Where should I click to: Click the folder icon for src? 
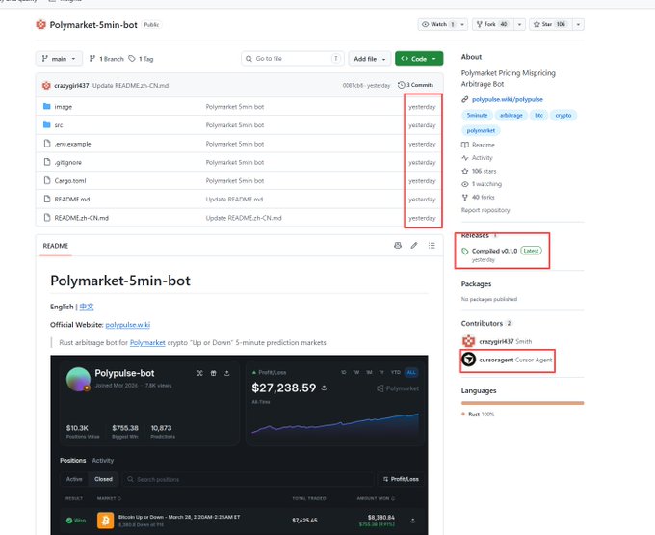click(47, 125)
